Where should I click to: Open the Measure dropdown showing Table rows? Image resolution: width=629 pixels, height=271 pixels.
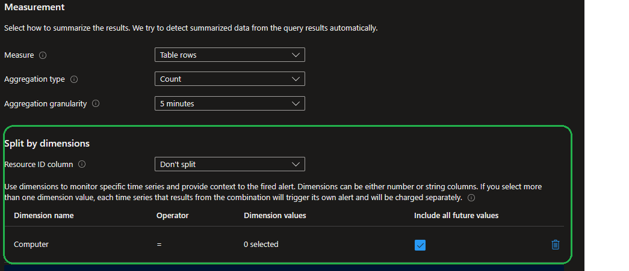[x=229, y=55]
